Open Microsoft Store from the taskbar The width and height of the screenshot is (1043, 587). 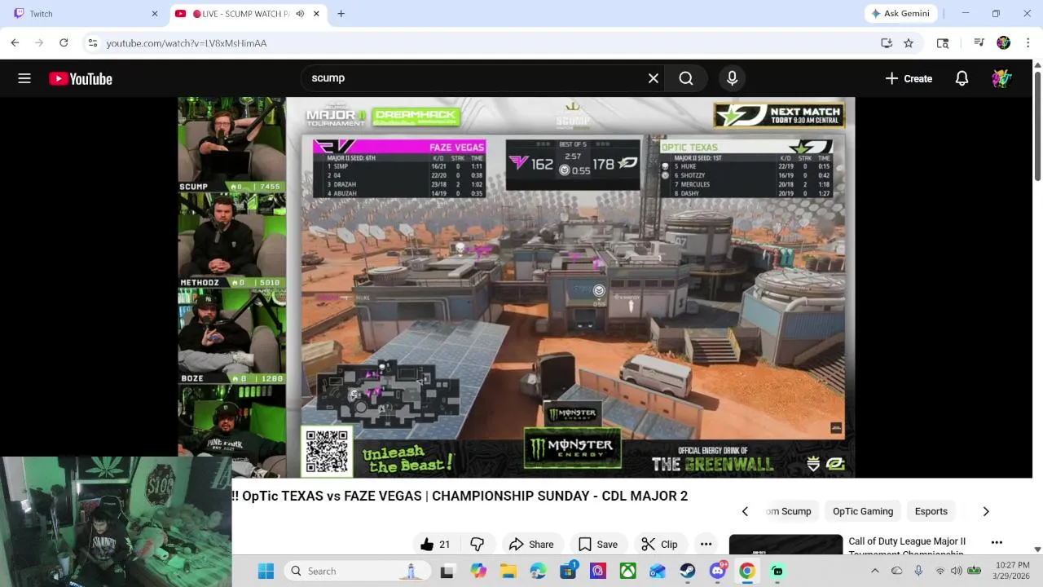[568, 571]
